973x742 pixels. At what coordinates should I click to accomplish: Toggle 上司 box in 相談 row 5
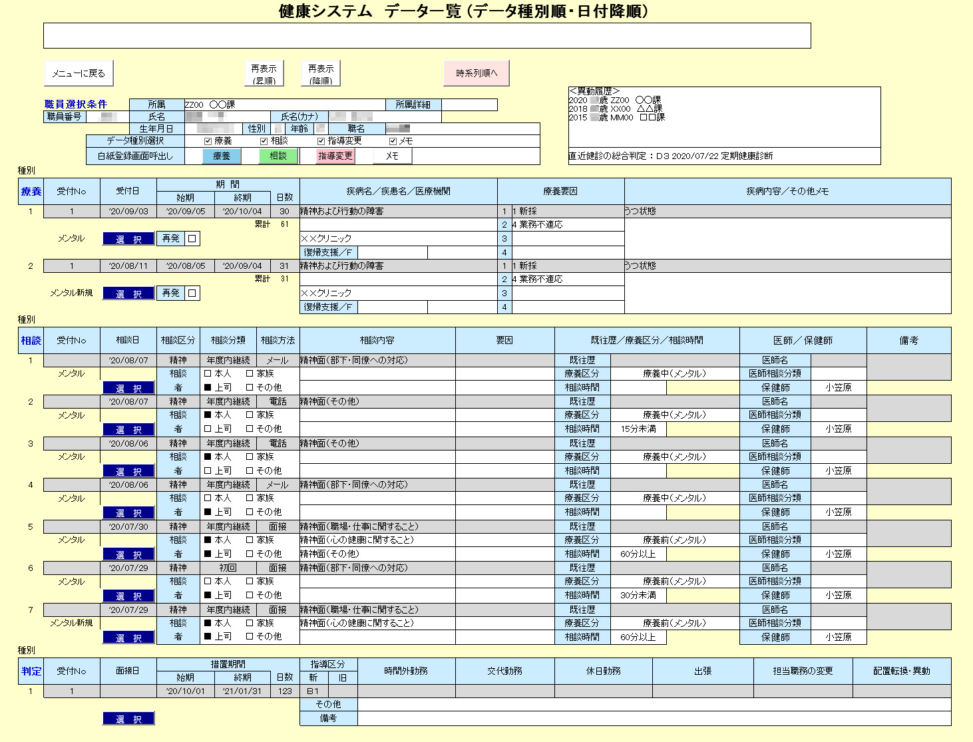click(208, 554)
